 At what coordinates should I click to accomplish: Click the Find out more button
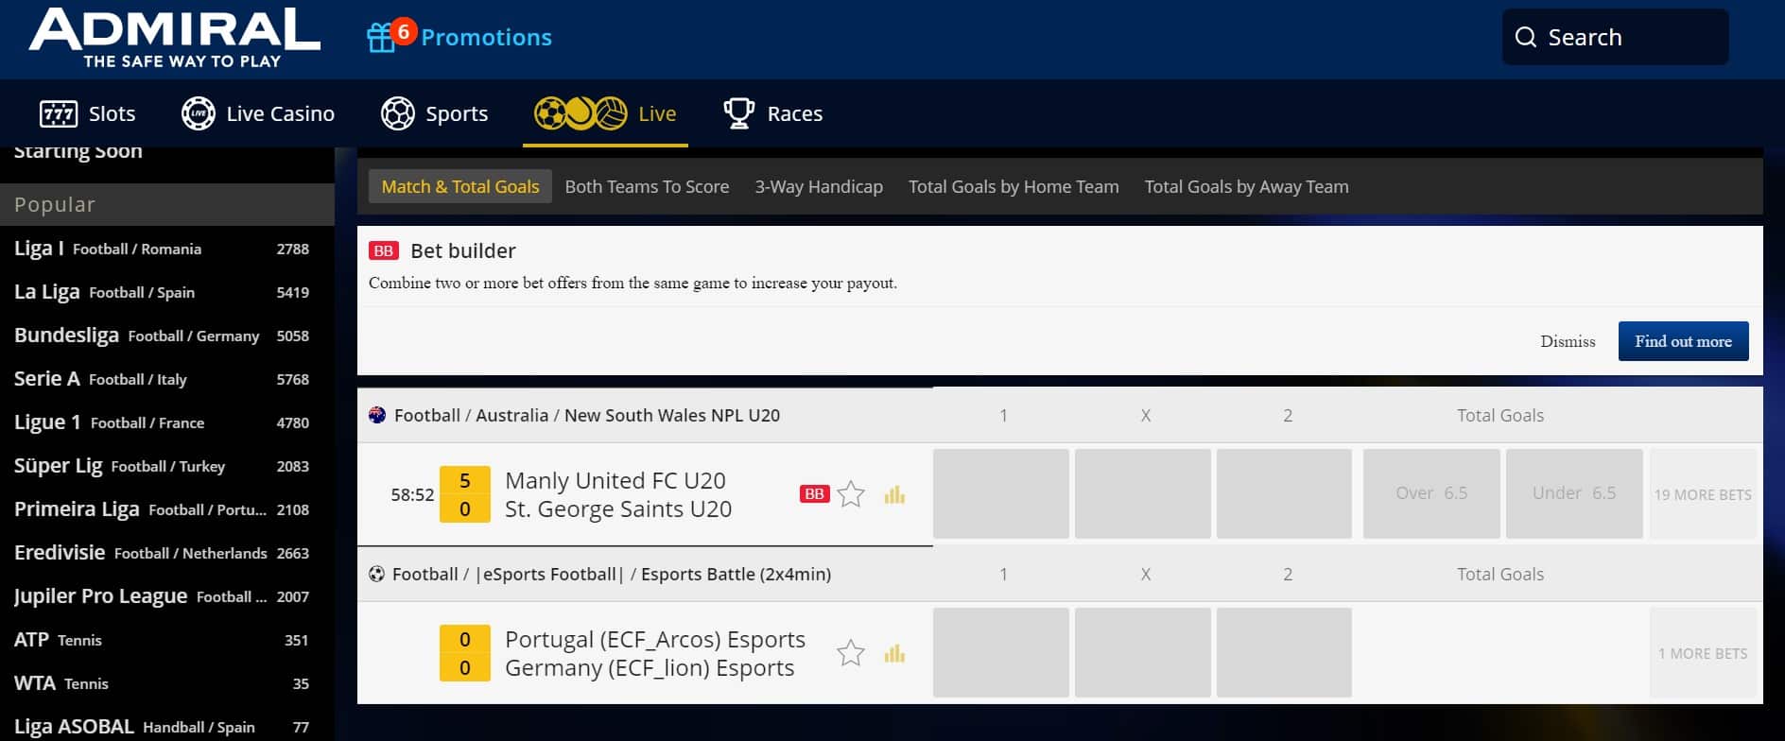coord(1683,341)
